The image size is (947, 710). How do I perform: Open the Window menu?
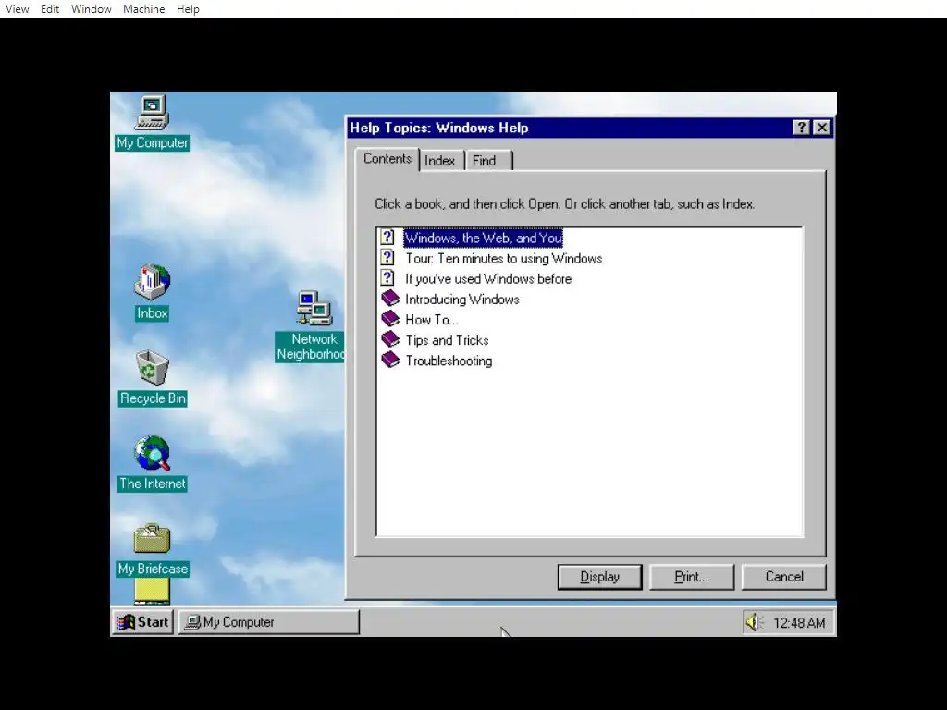click(x=92, y=9)
